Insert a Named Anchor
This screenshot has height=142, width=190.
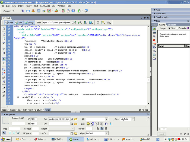(33, 11)
